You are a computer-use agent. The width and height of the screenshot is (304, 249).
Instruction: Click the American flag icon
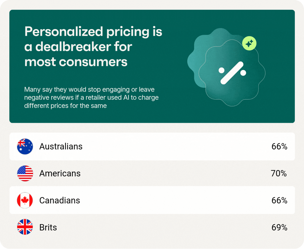coord(25,173)
